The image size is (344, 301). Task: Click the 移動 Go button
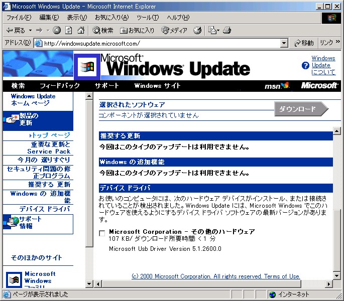pyautogui.click(x=304, y=43)
